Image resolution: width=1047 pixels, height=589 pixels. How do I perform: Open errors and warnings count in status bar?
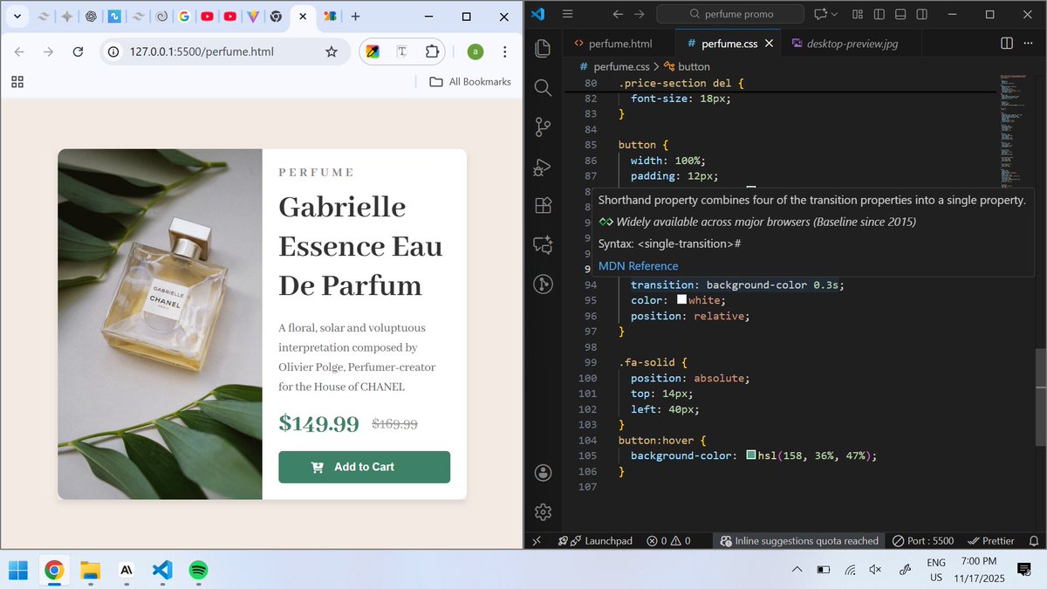pos(668,541)
